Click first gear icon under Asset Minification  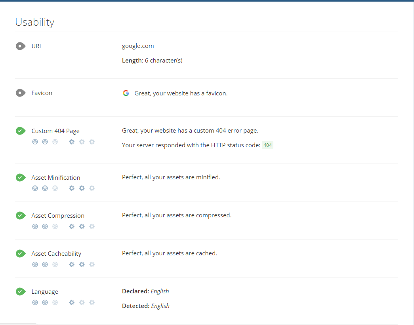click(x=72, y=188)
